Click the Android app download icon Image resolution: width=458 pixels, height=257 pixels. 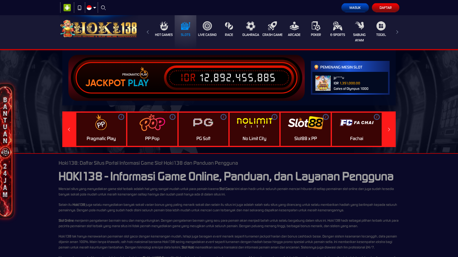(x=67, y=8)
